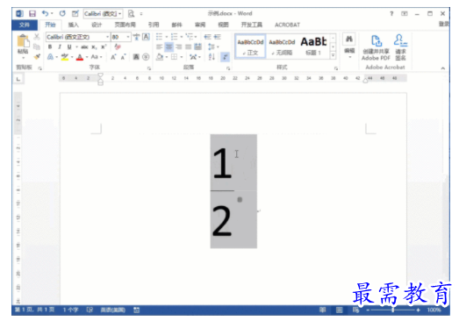Apply yellow text highlight color
Viewport: 459px width, 321px height.
65,57
